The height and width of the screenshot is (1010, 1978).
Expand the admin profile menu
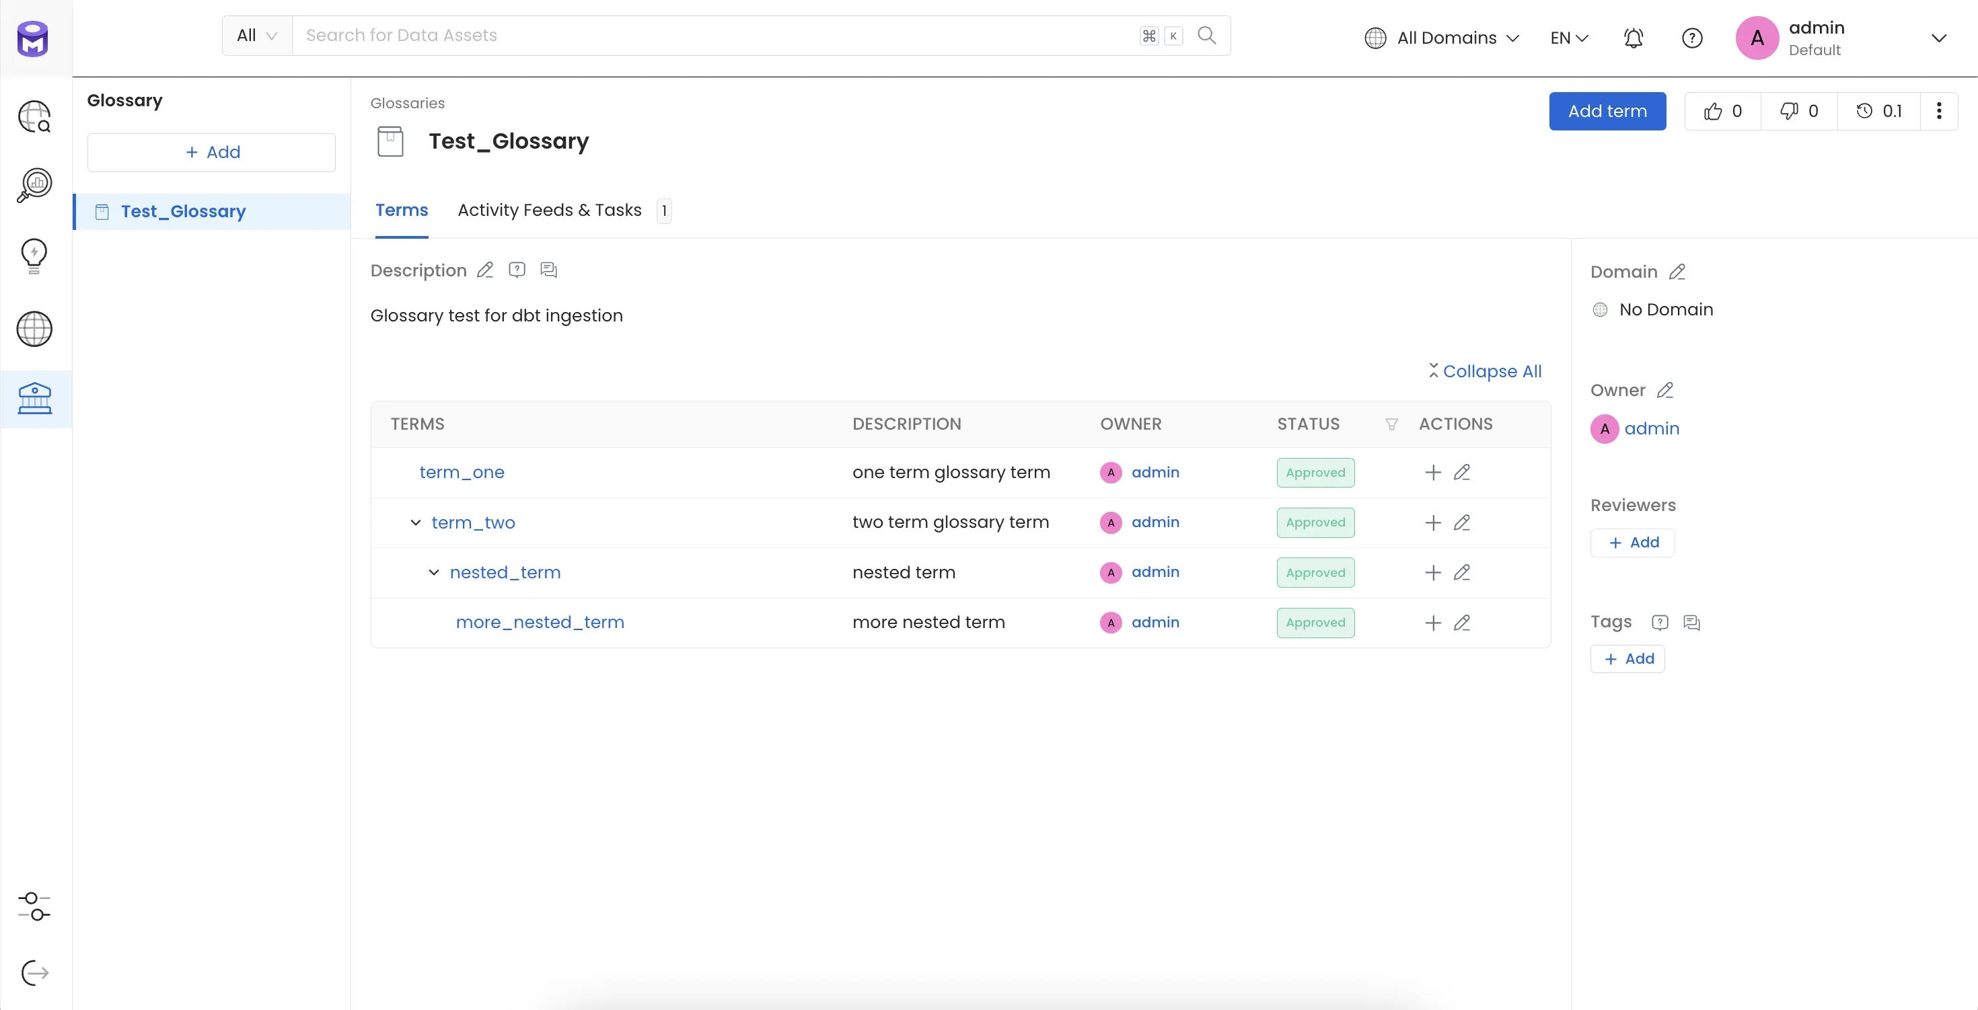1939,38
